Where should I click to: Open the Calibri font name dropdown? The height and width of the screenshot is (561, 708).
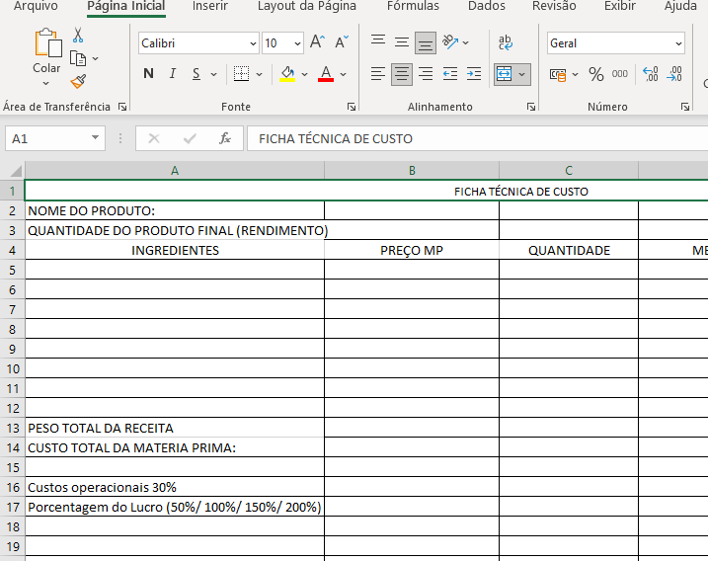253,43
